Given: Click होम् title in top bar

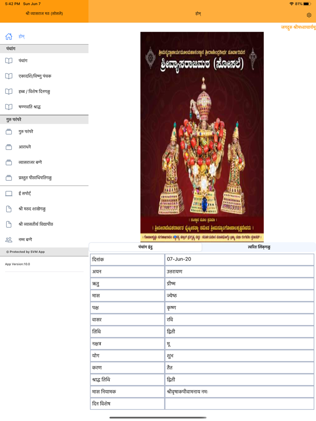Looking at the screenshot, I should [198, 14].
